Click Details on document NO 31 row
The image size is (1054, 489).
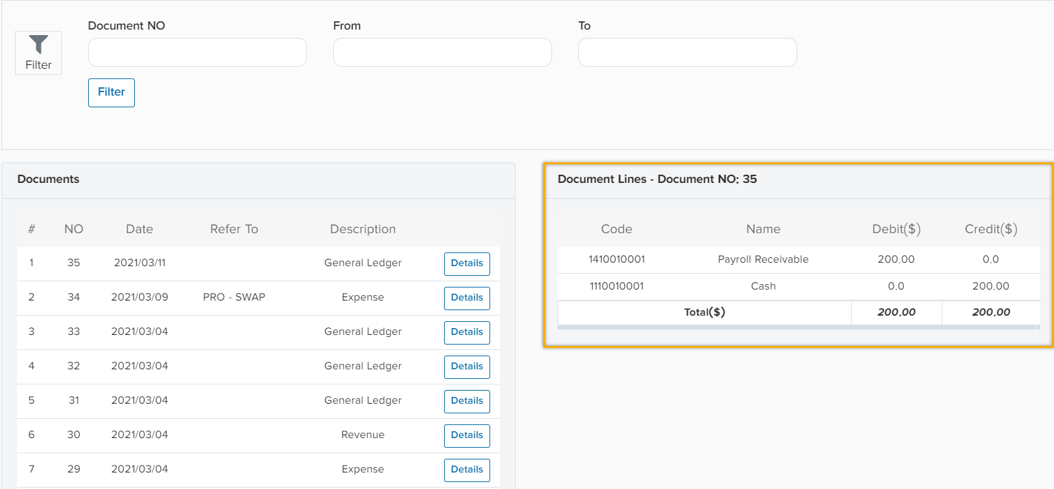467,401
